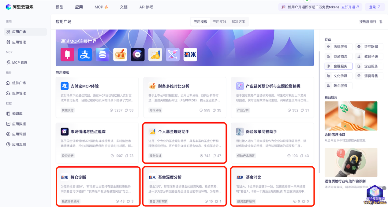Image resolution: width=388 pixels, height=207 pixels.
Task: Open the 模型 top menu
Action: point(60,7)
